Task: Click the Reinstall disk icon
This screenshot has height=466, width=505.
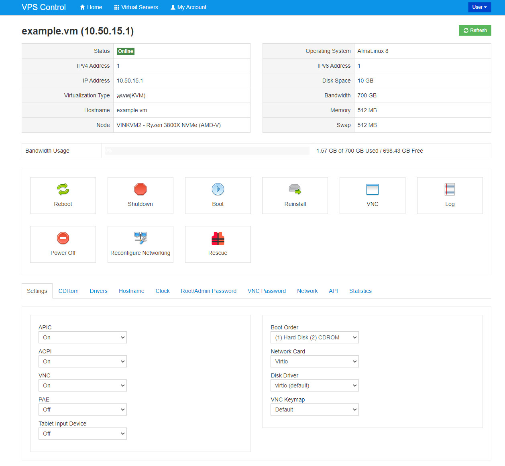Action: (x=295, y=189)
